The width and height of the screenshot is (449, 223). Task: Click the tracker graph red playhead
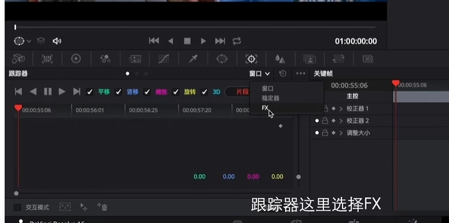(x=18, y=108)
